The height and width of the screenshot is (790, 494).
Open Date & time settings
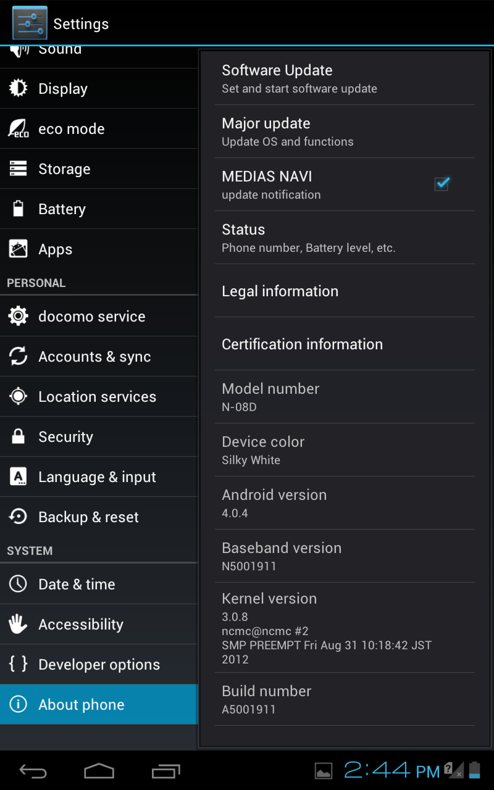pyautogui.click(x=99, y=584)
